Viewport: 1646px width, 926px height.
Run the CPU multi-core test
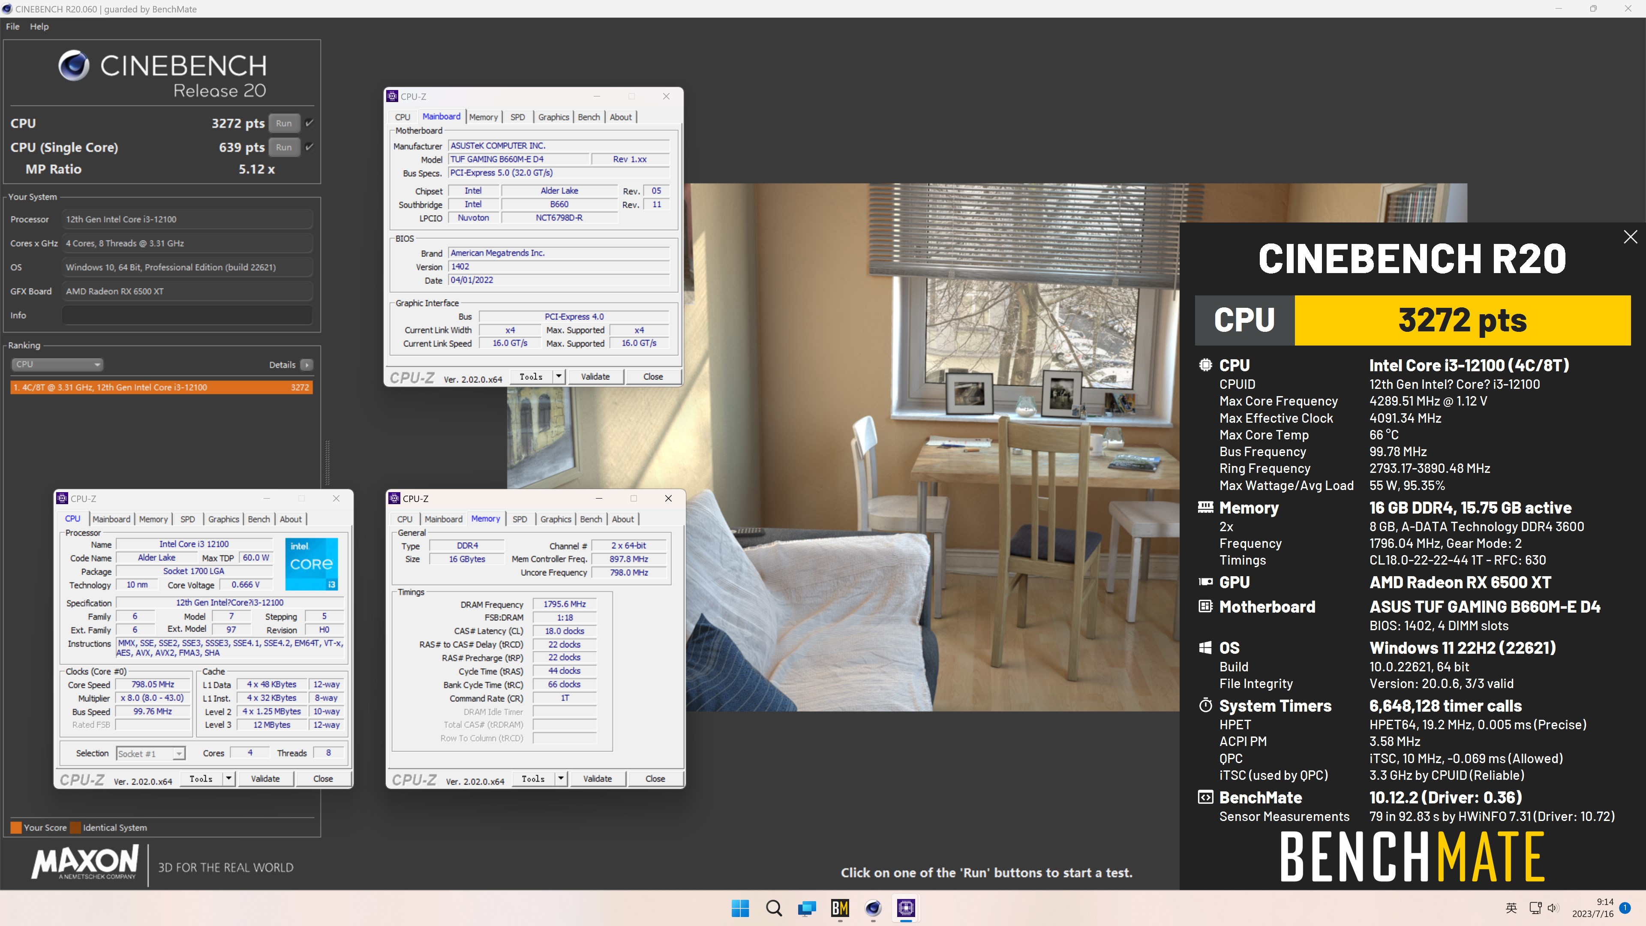pos(284,123)
